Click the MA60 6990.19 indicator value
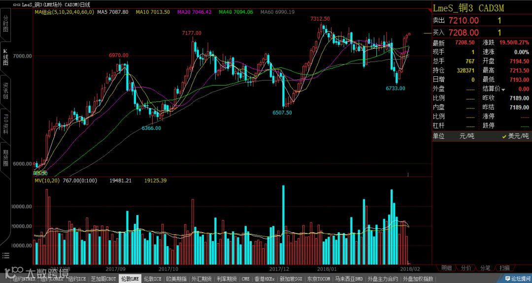The image size is (532, 283). [x=277, y=12]
